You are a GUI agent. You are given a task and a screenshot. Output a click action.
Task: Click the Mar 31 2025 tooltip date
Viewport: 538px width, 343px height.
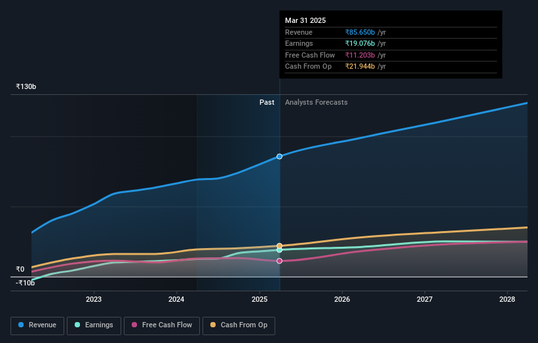[305, 20]
